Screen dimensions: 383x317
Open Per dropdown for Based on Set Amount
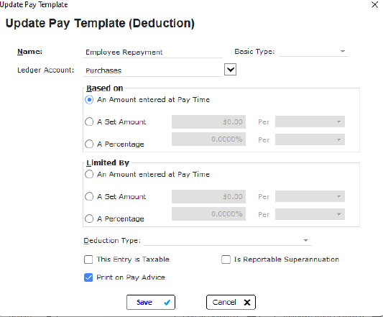(310, 121)
